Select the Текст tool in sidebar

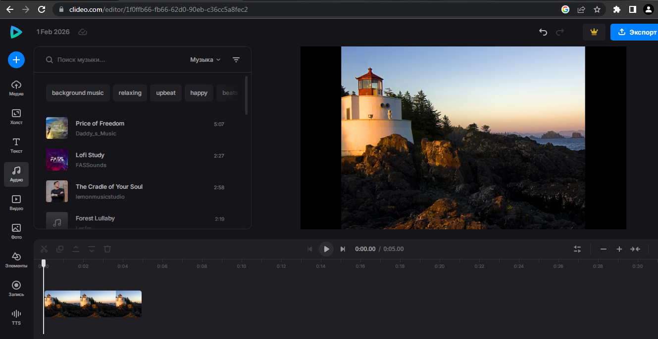(x=16, y=145)
